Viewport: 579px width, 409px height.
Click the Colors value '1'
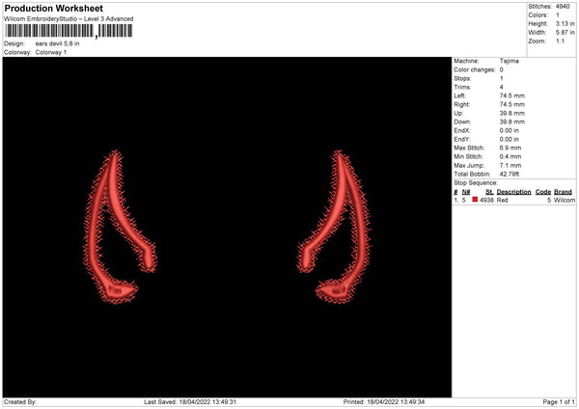pyautogui.click(x=558, y=15)
